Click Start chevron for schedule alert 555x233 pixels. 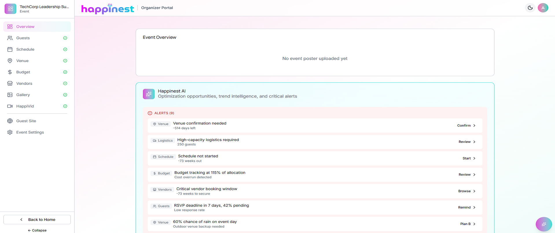(474, 158)
